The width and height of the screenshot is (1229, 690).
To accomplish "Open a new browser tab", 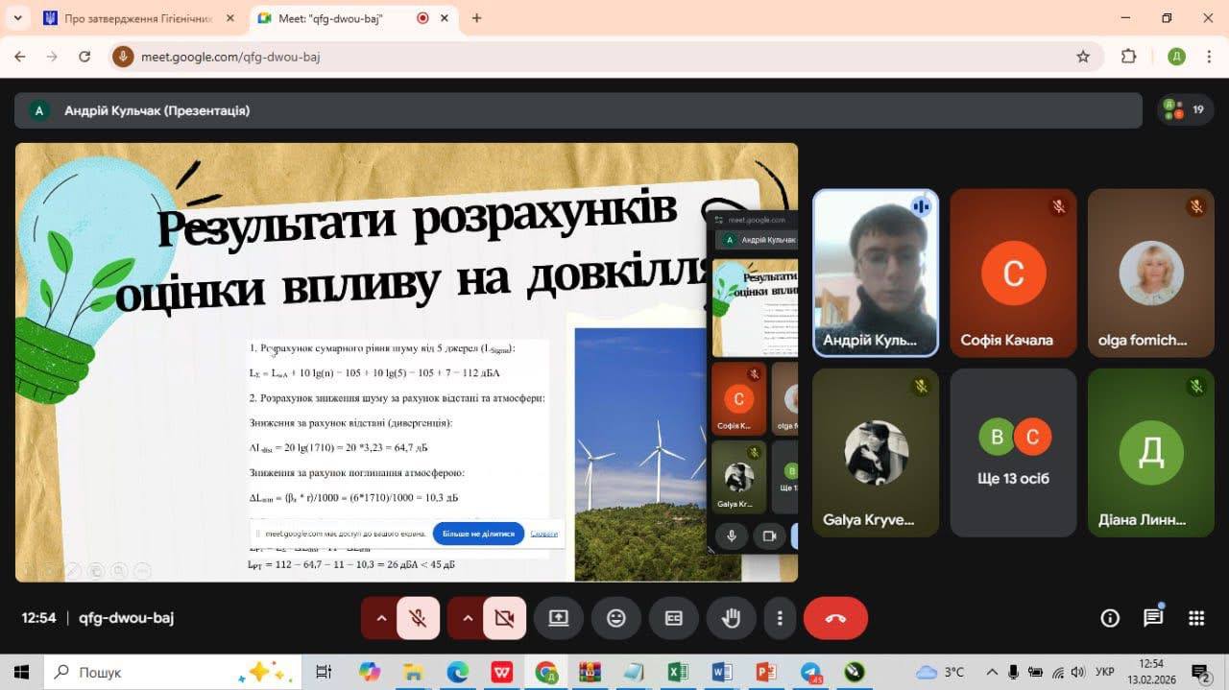I will tap(477, 18).
